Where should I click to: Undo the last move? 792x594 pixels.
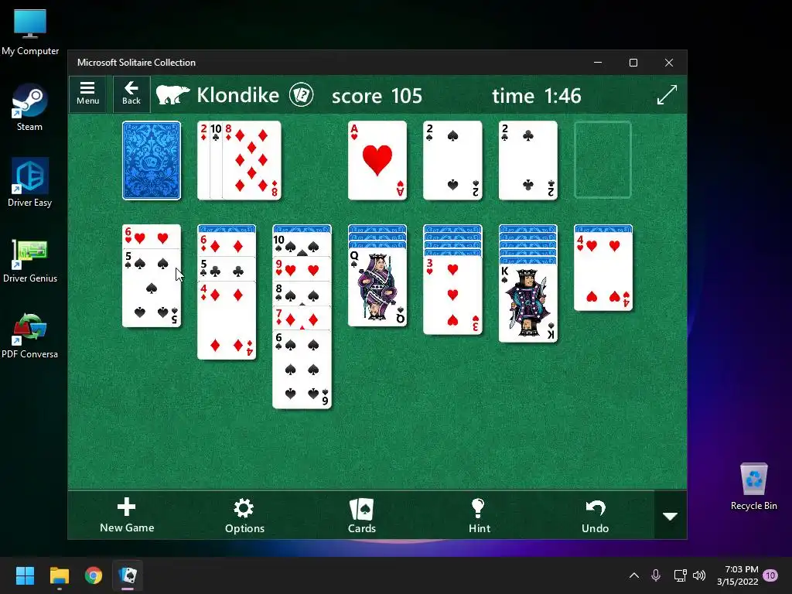pyautogui.click(x=595, y=515)
